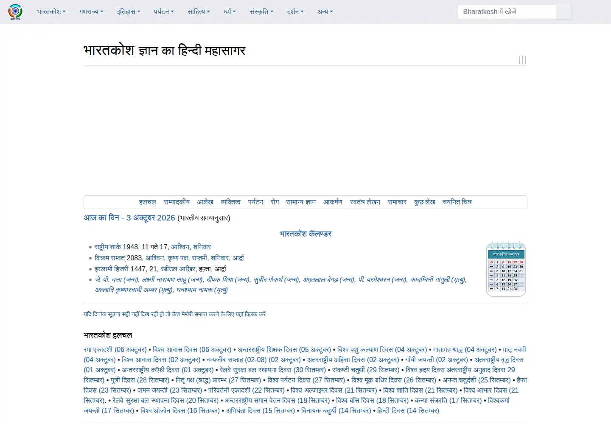Click the विश्व पर्यटन दिवस (27 सितम्बर) link

306,380
